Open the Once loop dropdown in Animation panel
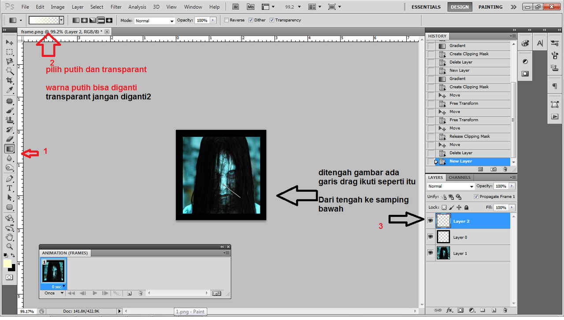 click(x=52, y=293)
